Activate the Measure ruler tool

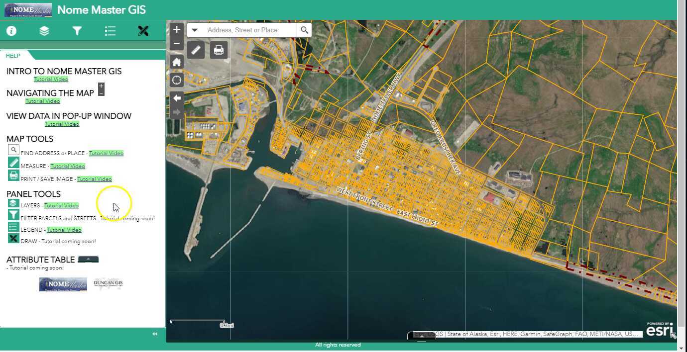(196, 50)
